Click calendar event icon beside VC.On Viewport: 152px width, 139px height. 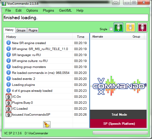pyautogui.click(x=9, y=96)
